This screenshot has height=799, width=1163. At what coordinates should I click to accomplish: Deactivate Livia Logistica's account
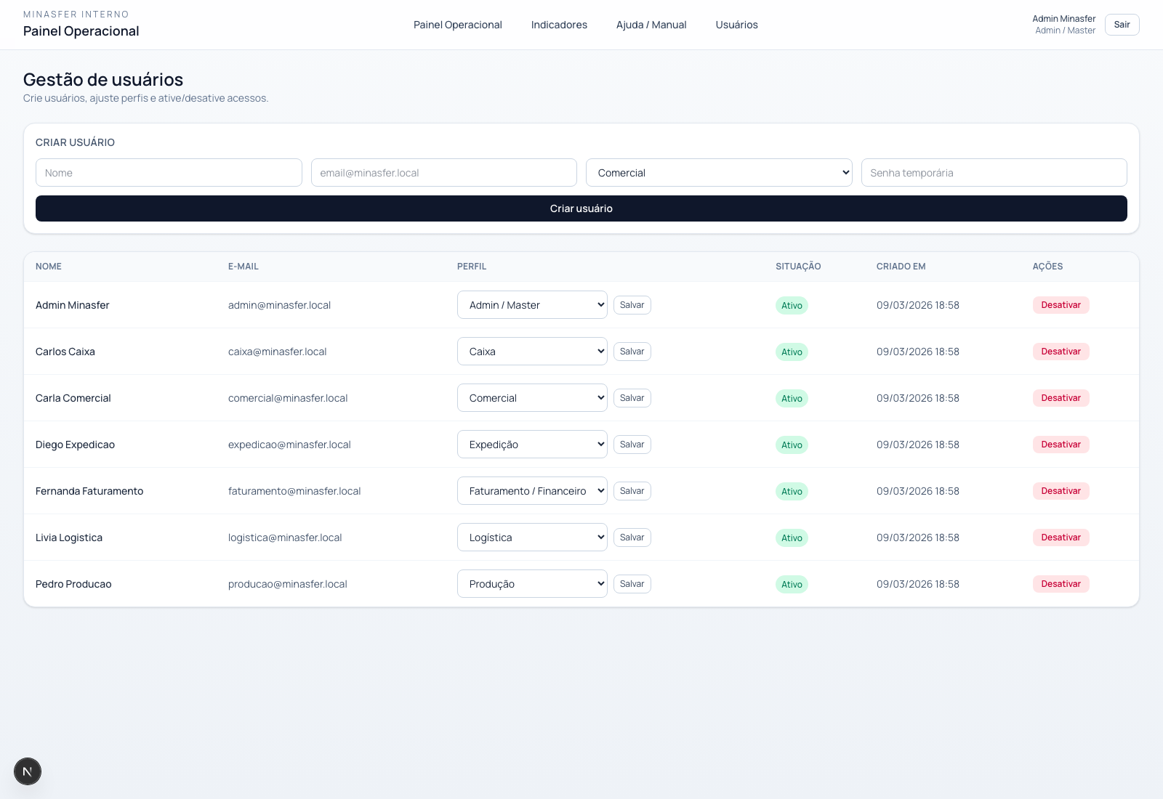coord(1061,538)
